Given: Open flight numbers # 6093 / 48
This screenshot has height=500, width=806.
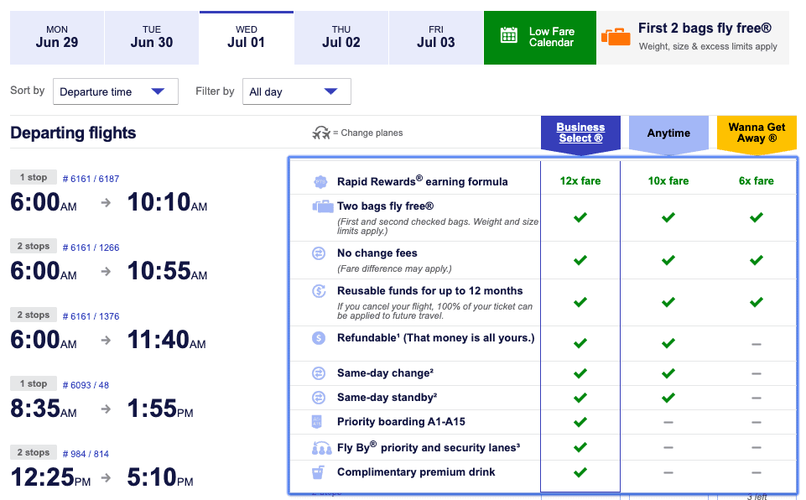Looking at the screenshot, I should coord(86,385).
